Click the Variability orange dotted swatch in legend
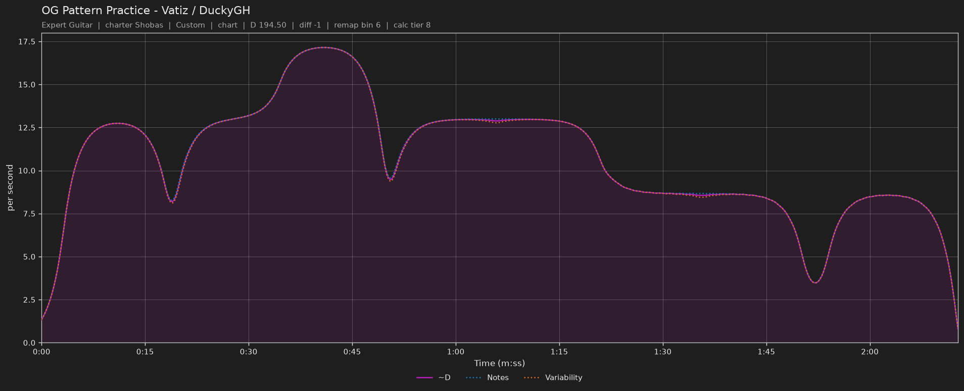Image resolution: width=964 pixels, height=391 pixels. pyautogui.click(x=531, y=377)
